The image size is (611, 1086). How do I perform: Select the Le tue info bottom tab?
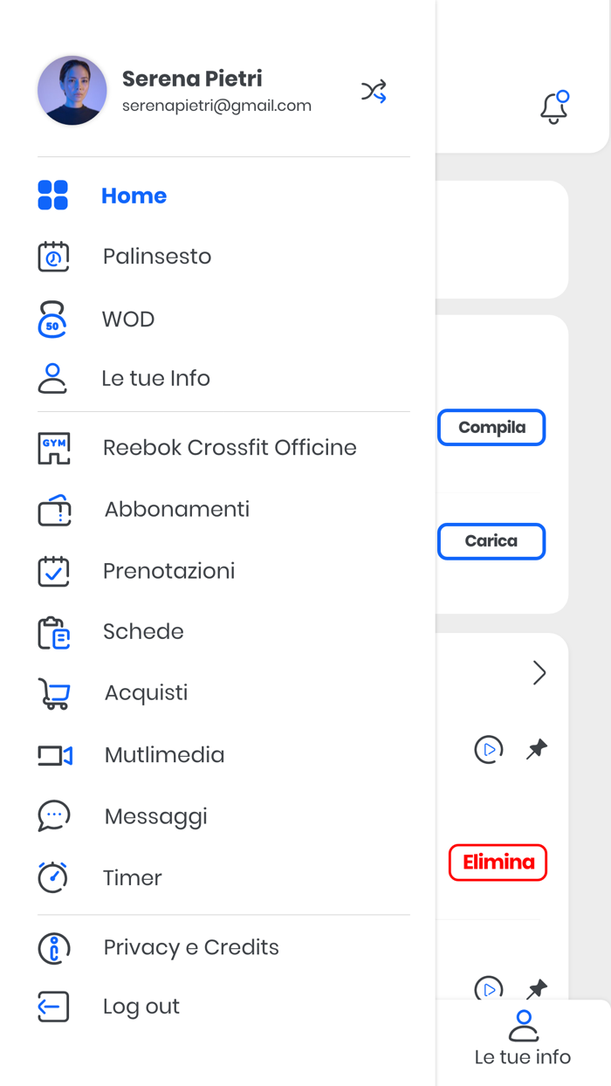(x=522, y=1035)
